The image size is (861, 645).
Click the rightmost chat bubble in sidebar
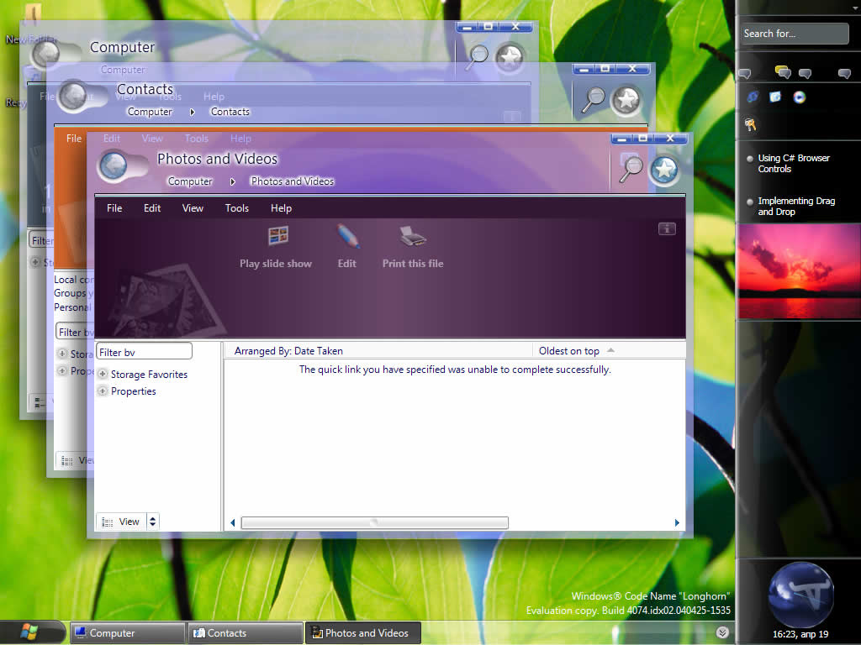[844, 73]
